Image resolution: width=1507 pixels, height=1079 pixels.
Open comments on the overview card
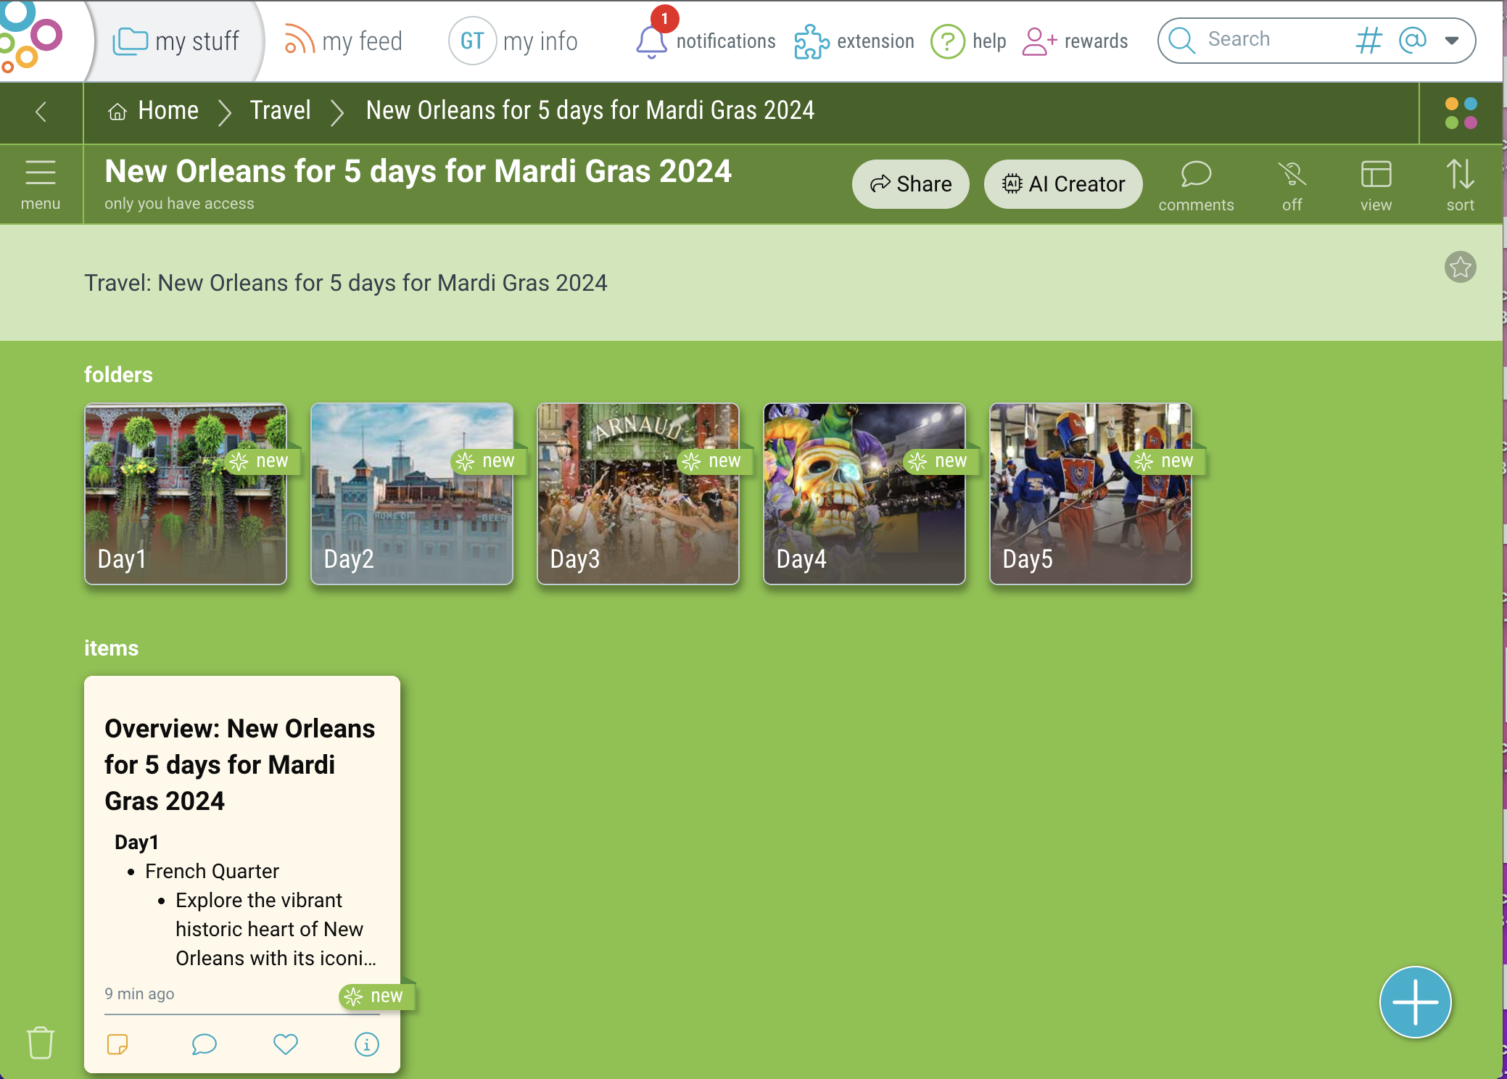(x=204, y=1044)
